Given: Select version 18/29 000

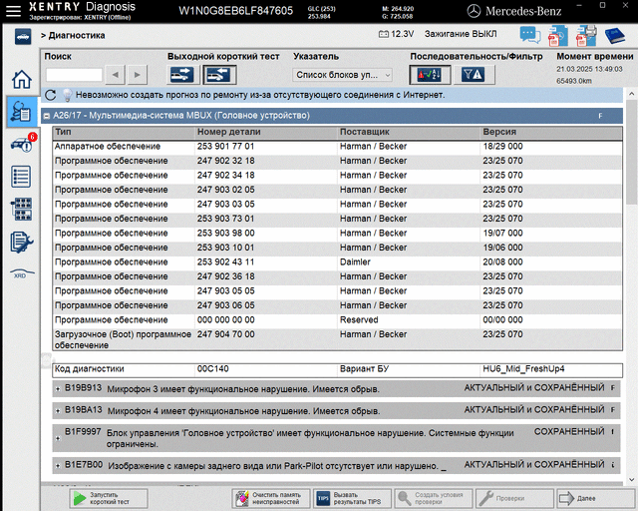Looking at the screenshot, I should tap(502, 147).
